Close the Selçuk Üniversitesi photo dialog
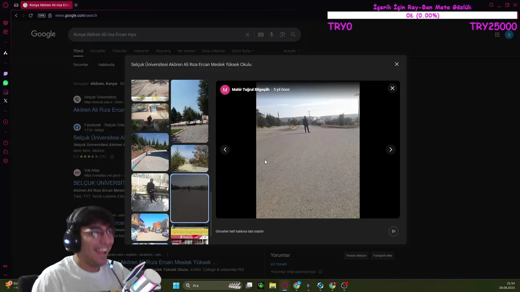The image size is (520, 292). tap(396, 64)
